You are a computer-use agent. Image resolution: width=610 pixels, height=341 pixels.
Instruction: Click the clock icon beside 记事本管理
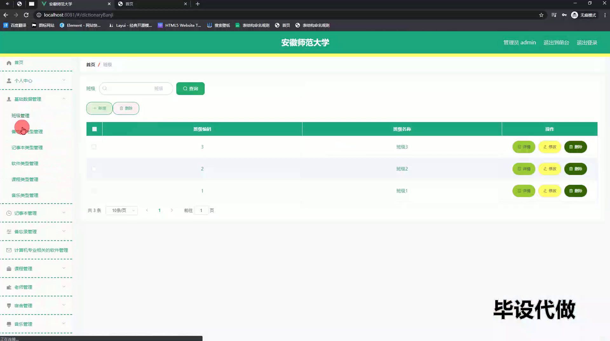click(9, 213)
